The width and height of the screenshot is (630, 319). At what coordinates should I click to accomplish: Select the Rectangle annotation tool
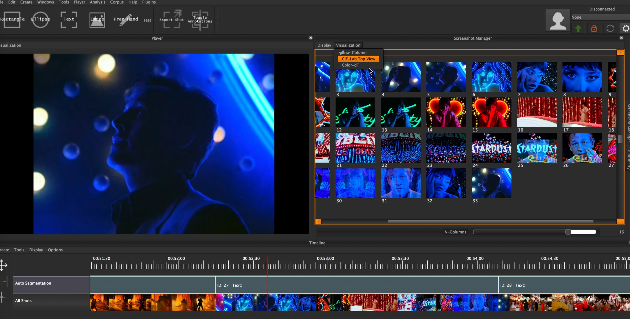tap(12, 19)
